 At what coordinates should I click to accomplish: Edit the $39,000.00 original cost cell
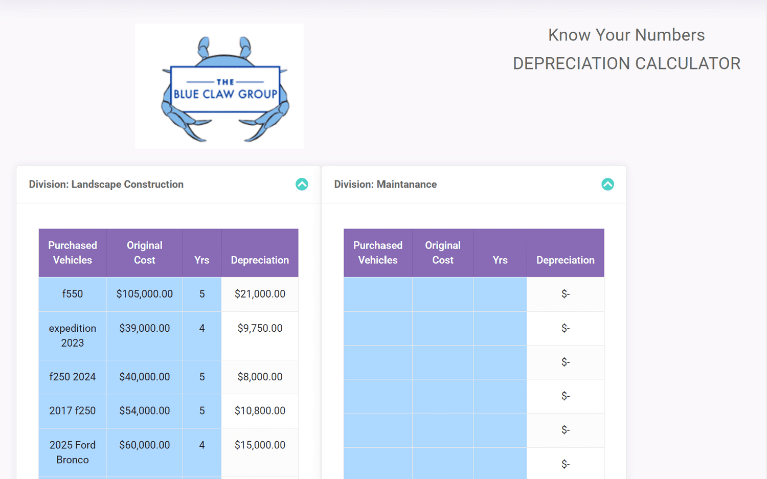coord(145,335)
